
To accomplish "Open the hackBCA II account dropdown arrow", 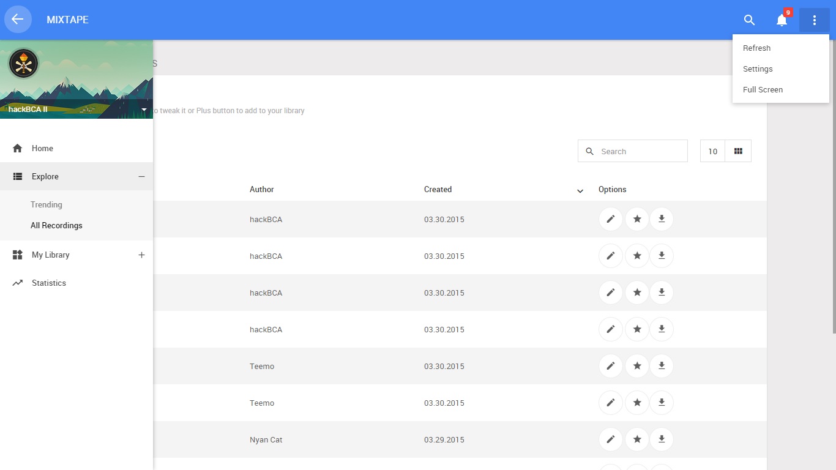I will pos(144,110).
